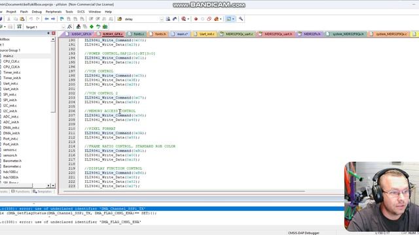This screenshot has width=419, height=235.
Task: Select Barometer.c in the project tree
Action: tap(12, 166)
